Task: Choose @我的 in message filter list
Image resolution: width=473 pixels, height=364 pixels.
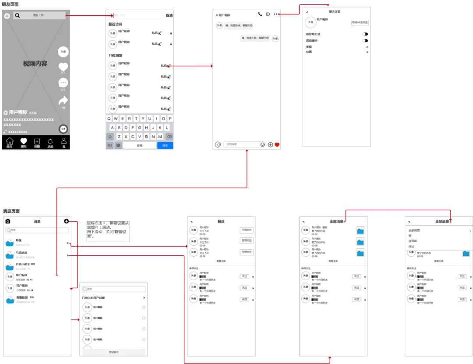Action: click(413, 241)
